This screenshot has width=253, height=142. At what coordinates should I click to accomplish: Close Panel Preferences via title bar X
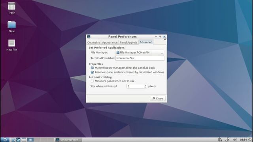(164, 37)
